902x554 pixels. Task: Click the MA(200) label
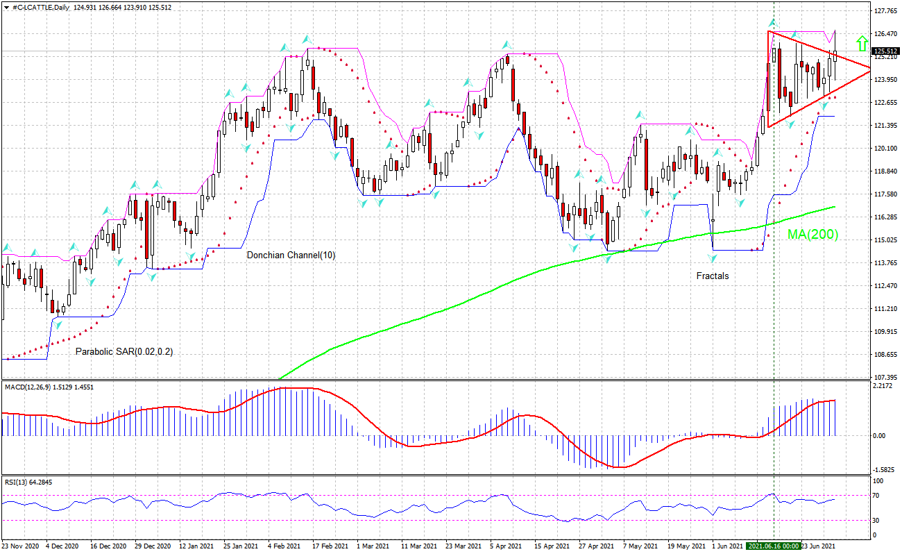(x=812, y=235)
